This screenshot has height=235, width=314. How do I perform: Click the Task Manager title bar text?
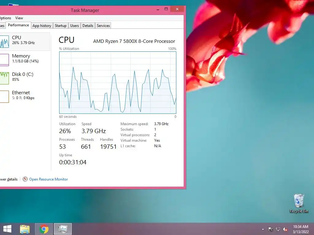coord(85,10)
